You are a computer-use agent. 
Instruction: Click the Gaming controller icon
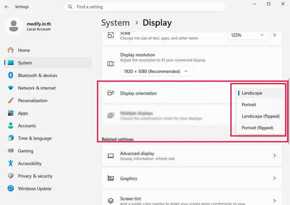click(x=10, y=151)
